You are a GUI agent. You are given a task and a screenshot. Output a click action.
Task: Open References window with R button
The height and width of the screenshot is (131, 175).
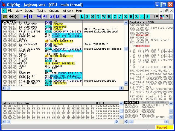click(136, 17)
